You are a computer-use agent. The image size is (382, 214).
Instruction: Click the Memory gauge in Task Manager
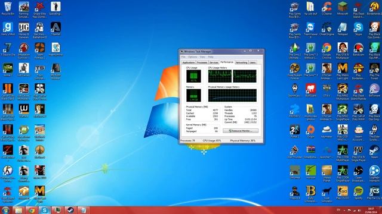click(193, 95)
